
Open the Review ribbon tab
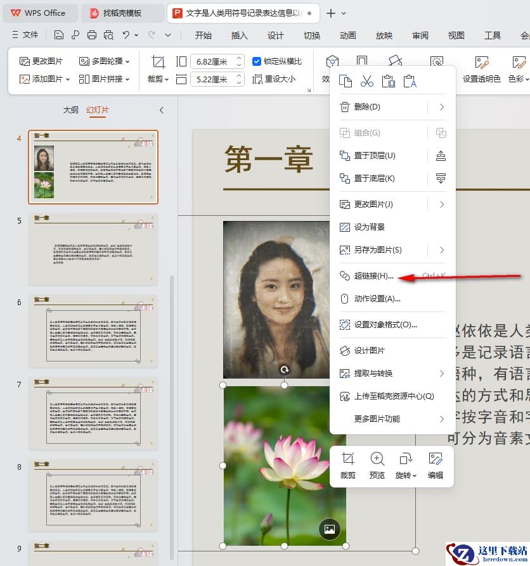pos(420,35)
